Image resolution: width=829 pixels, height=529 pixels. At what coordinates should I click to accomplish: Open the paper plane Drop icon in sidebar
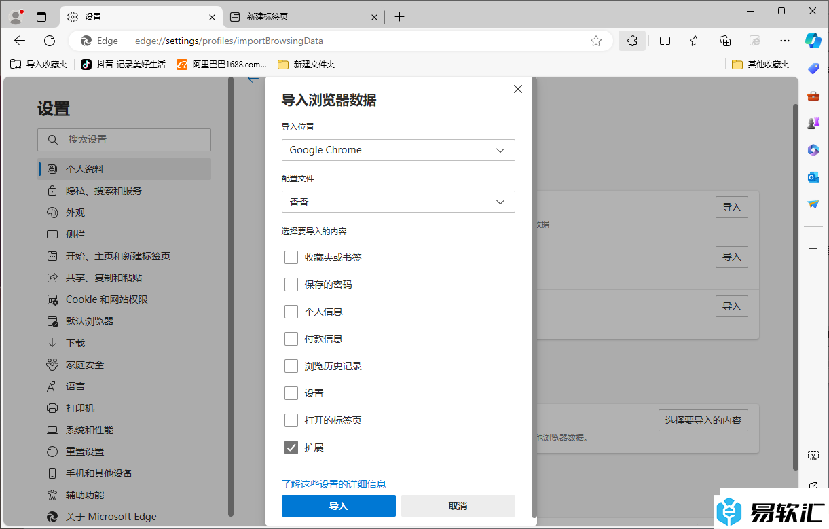pyautogui.click(x=813, y=204)
